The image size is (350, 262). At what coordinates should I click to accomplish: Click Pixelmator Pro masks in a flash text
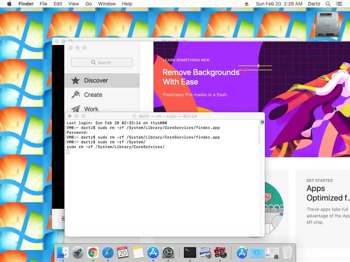click(x=195, y=95)
